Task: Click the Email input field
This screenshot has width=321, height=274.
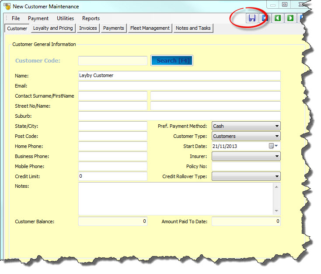Action: click(179, 85)
